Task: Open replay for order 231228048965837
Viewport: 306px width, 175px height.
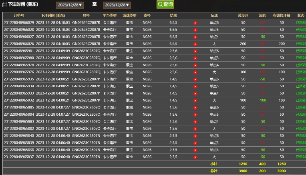Action: click(x=195, y=157)
